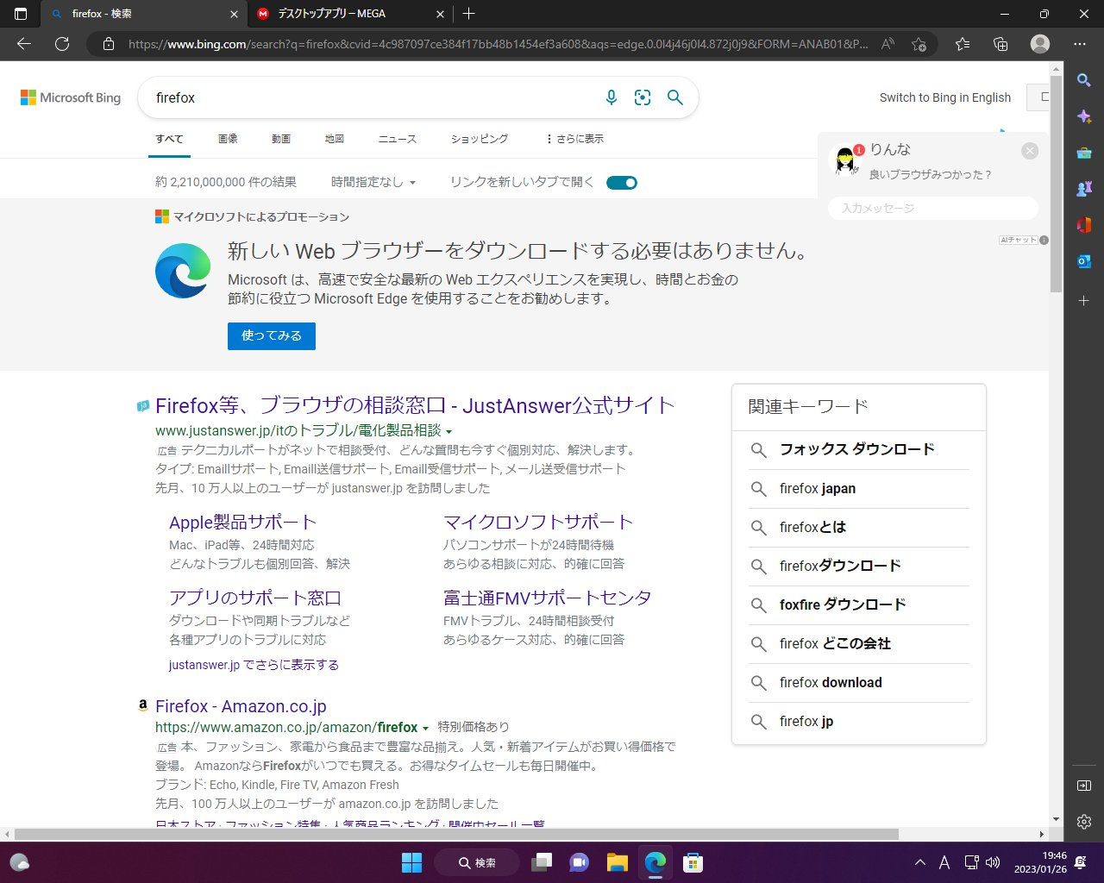Open Edge settings and more menu

pos(1080,44)
